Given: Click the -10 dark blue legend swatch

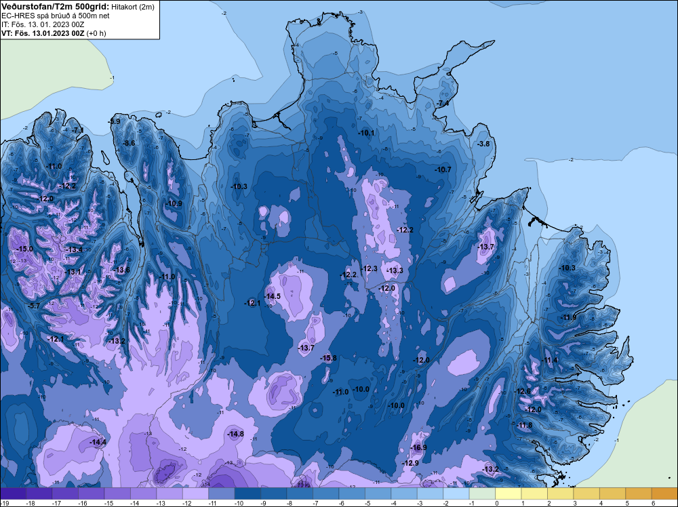Looking at the screenshot, I should (x=247, y=493).
